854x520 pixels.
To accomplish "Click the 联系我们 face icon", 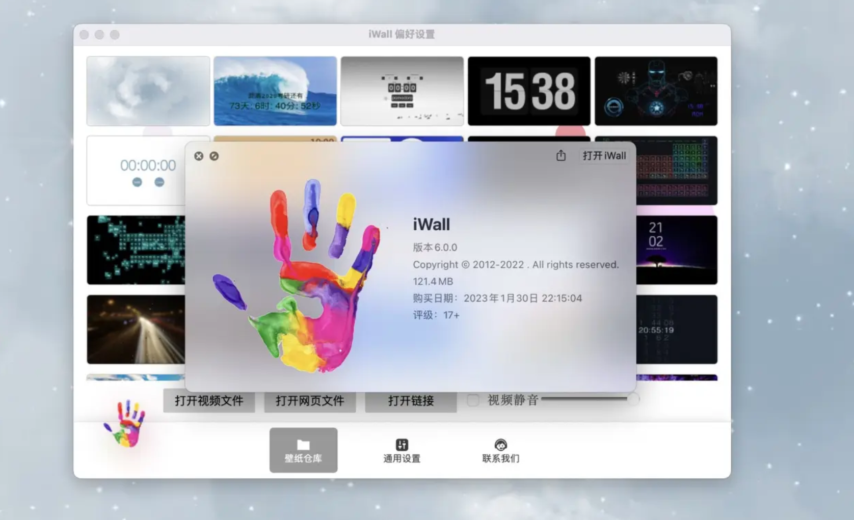I will 500,444.
